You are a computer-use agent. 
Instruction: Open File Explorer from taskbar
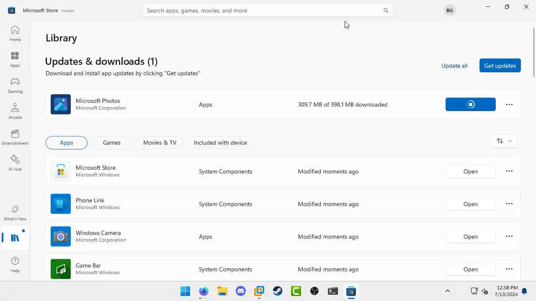[x=222, y=291]
